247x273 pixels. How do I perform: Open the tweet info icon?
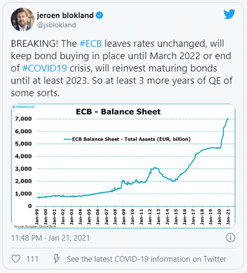pos(231,238)
